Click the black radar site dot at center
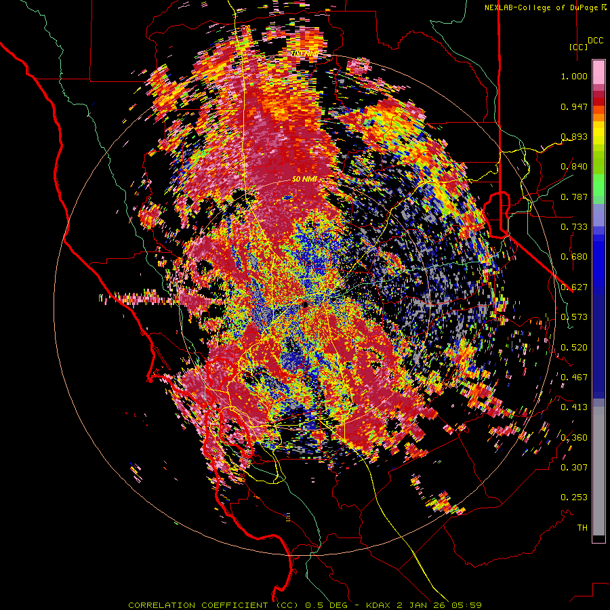This screenshot has height=610, width=610. click(x=305, y=304)
